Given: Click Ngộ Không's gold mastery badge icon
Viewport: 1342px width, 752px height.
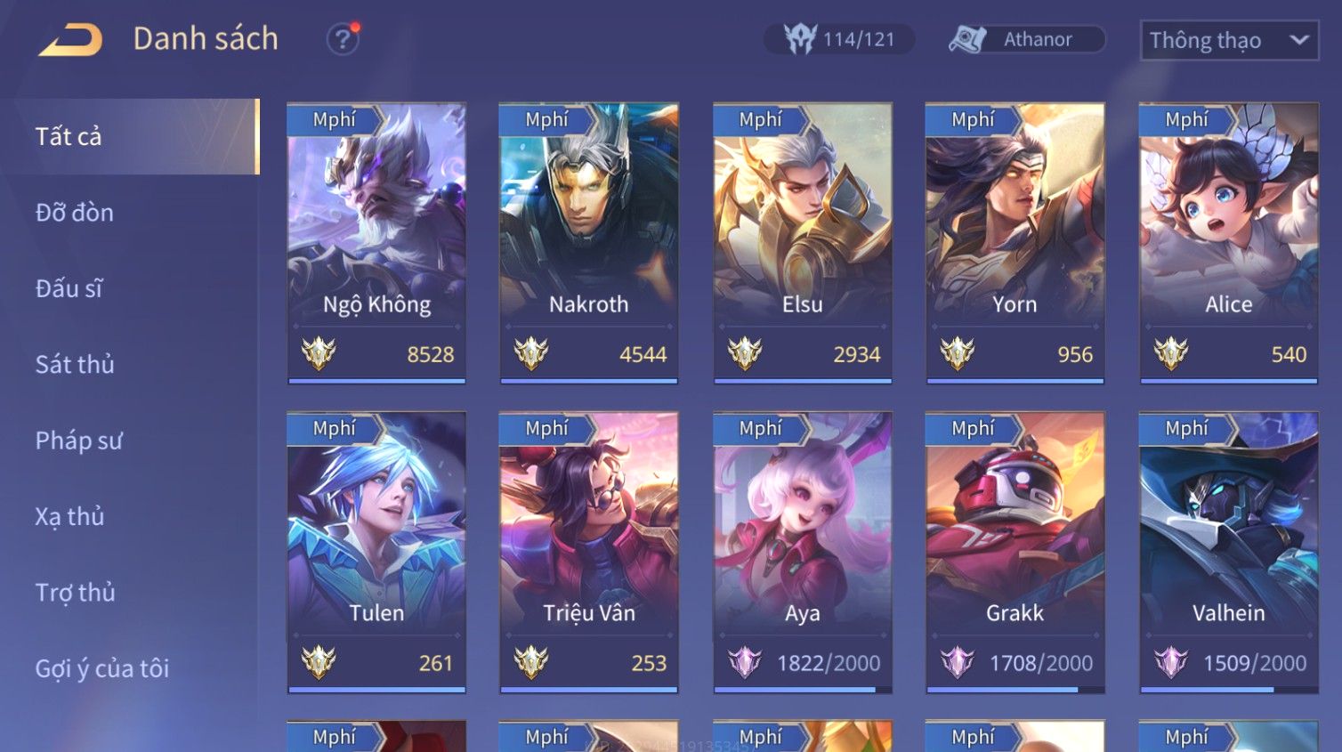Looking at the screenshot, I should [x=319, y=353].
